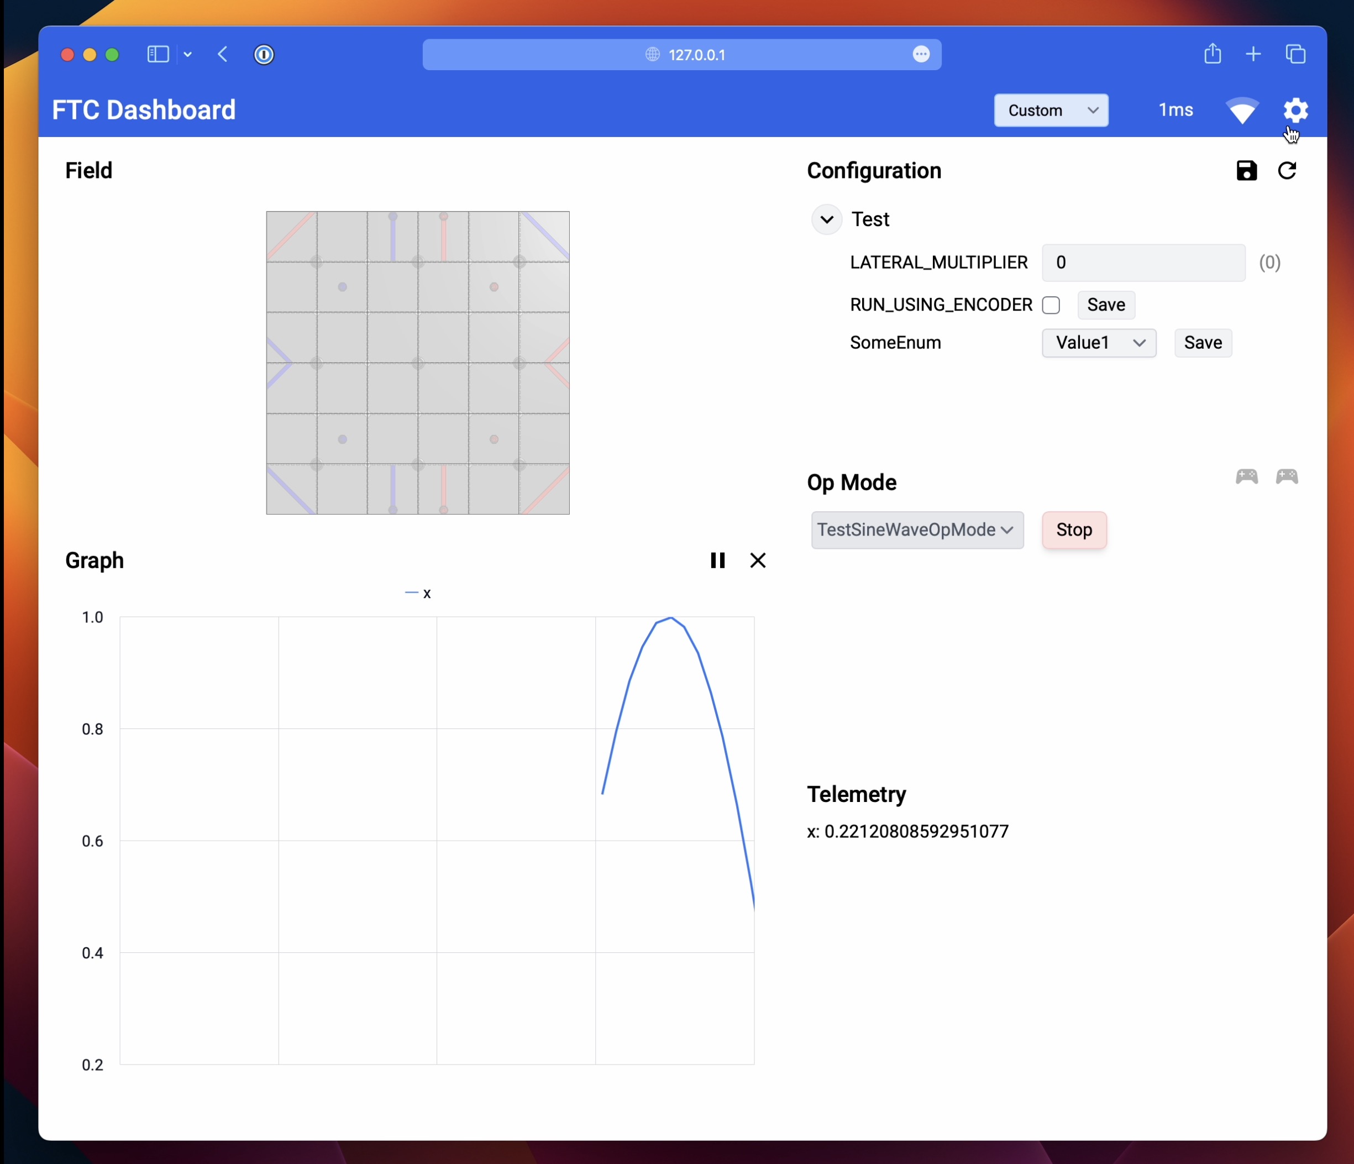Collapse the Test configuration group

[x=827, y=219]
